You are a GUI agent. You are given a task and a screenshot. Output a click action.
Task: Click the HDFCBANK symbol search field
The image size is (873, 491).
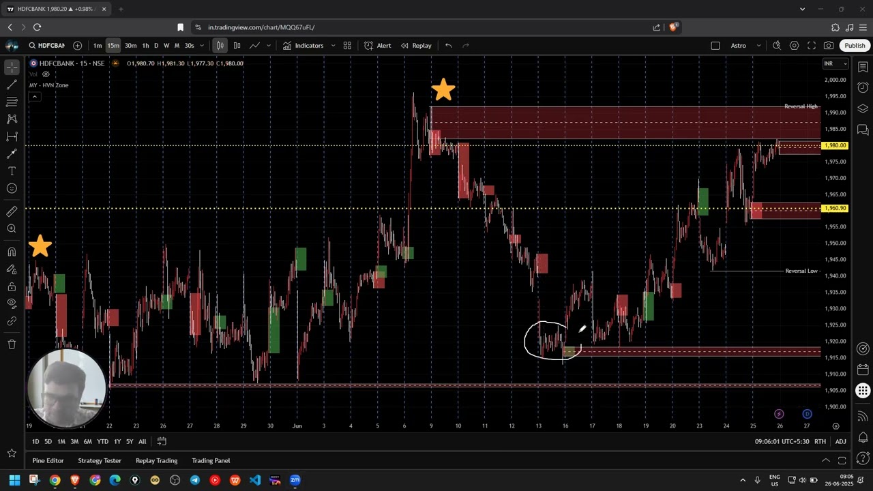pos(46,46)
